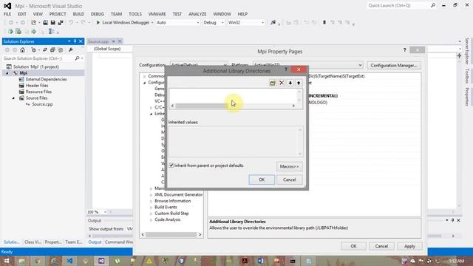Expand the Custom Build Step node

[151, 214]
